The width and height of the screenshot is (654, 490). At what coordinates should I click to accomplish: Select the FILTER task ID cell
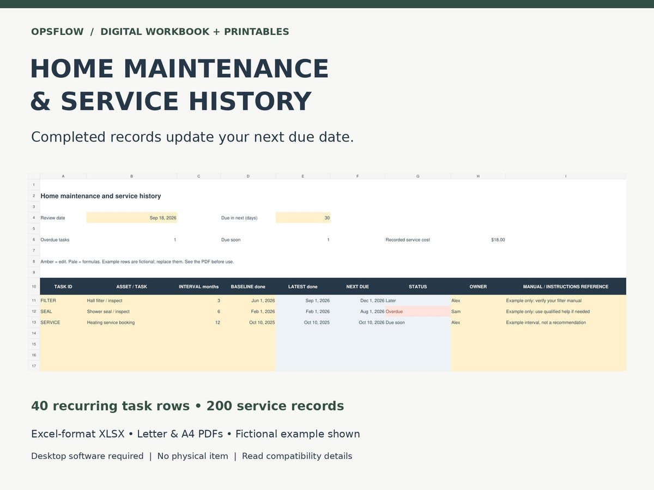point(63,301)
